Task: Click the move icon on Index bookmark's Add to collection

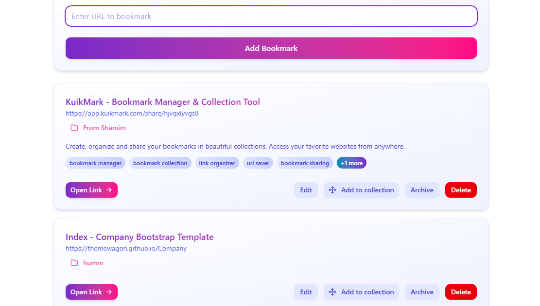Action: click(332, 292)
